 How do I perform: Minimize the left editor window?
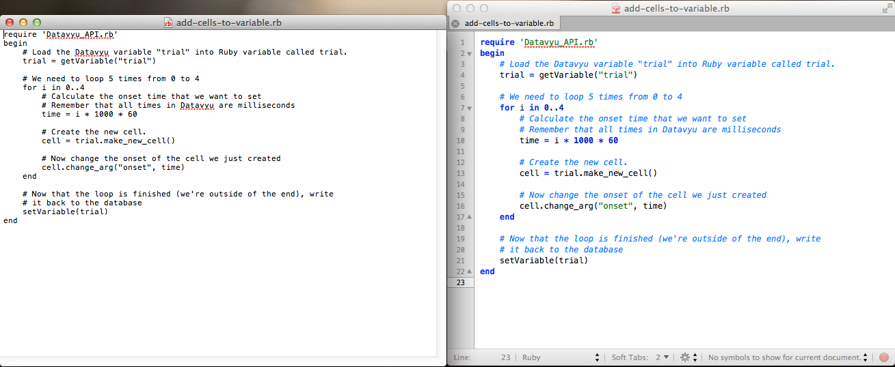point(23,23)
